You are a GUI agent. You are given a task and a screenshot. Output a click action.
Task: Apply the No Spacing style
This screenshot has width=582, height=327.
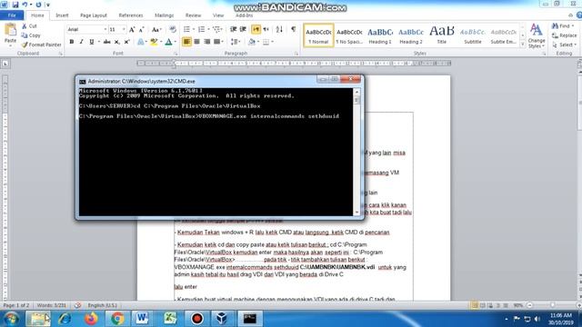coord(349,35)
